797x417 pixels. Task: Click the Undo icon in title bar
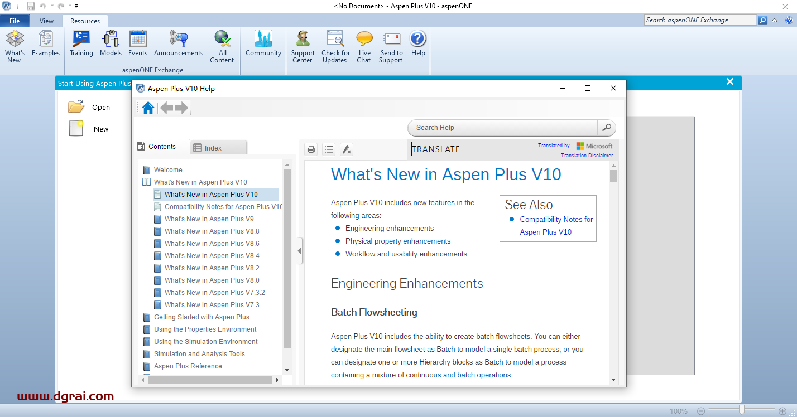click(x=43, y=6)
